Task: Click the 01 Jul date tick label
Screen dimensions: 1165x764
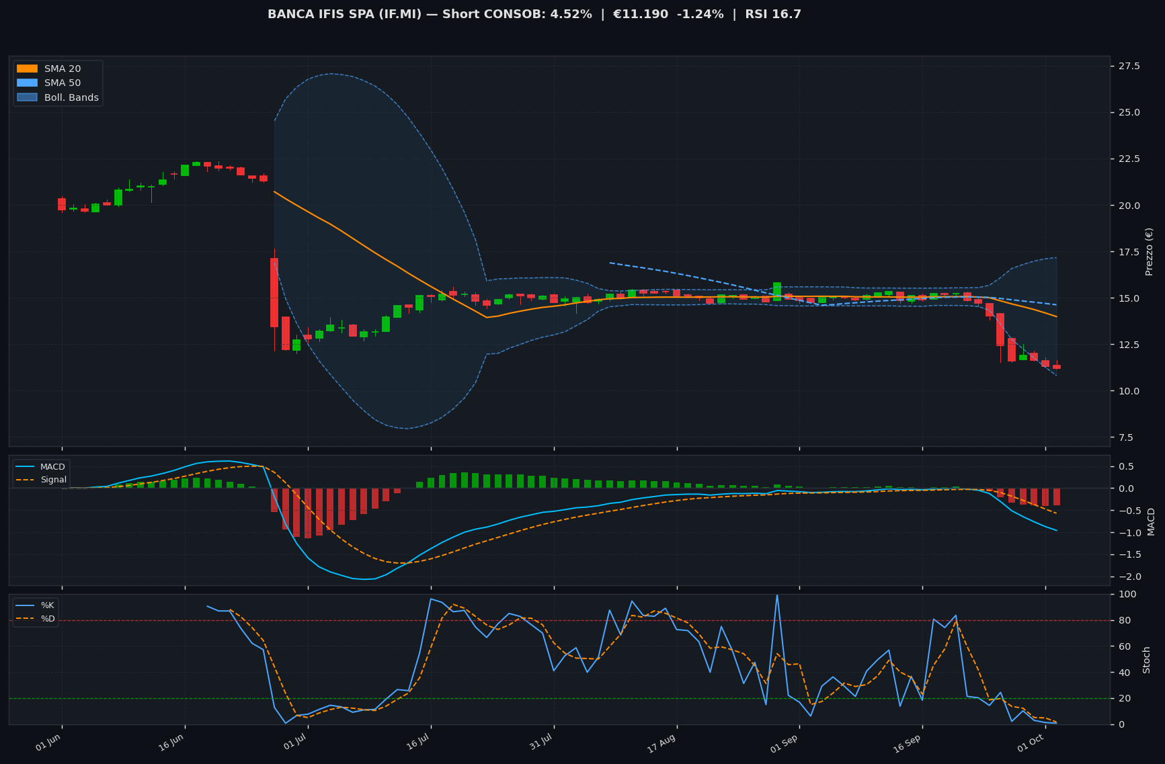Action: [x=295, y=743]
